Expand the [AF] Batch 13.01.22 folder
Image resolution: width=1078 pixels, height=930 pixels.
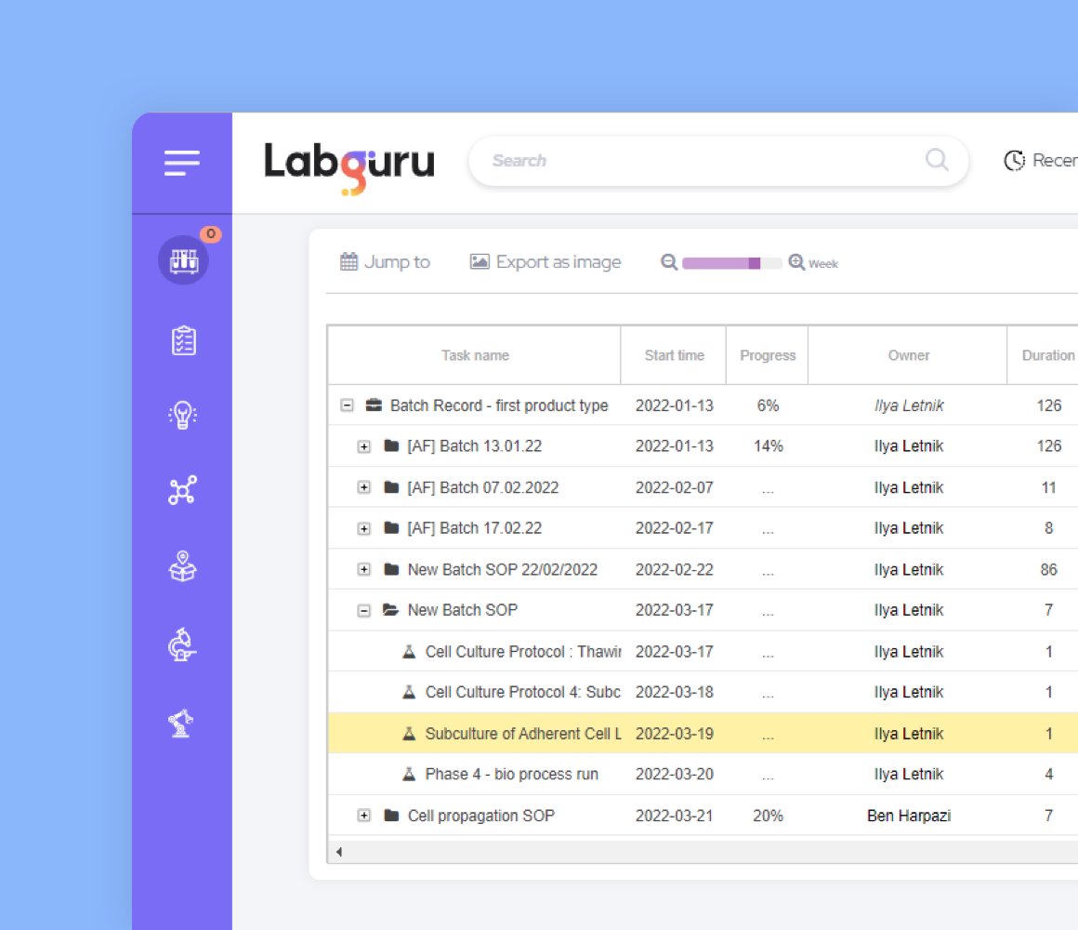click(x=364, y=446)
